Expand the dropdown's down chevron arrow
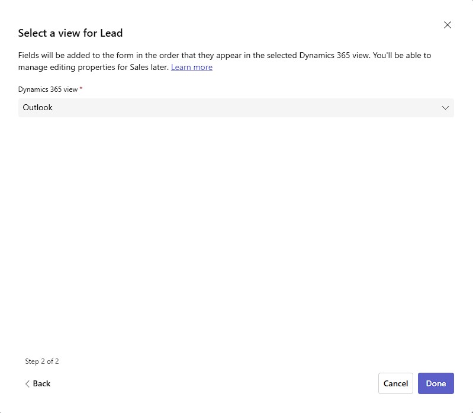 click(x=445, y=108)
